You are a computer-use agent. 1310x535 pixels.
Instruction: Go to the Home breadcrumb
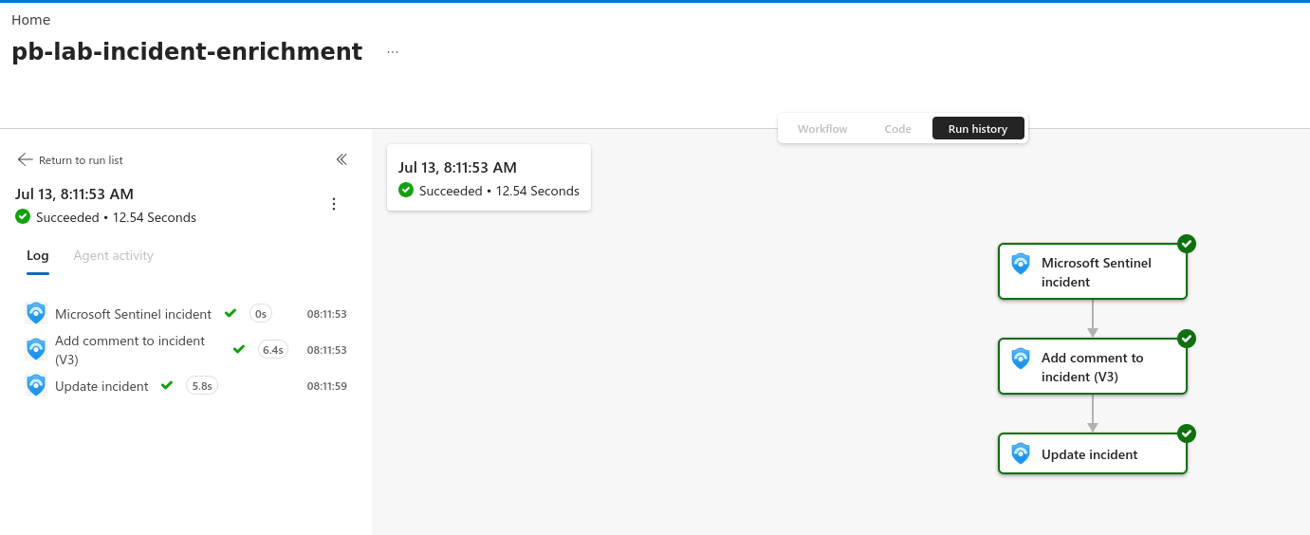(31, 20)
